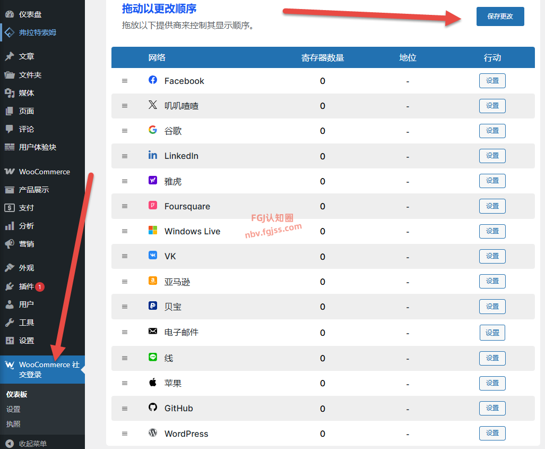Screen dimensions: 545x449
Task: Go to 插件 plugins menu
Action: click(27, 286)
